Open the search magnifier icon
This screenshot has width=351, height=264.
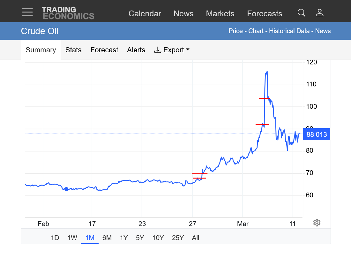pyautogui.click(x=301, y=13)
